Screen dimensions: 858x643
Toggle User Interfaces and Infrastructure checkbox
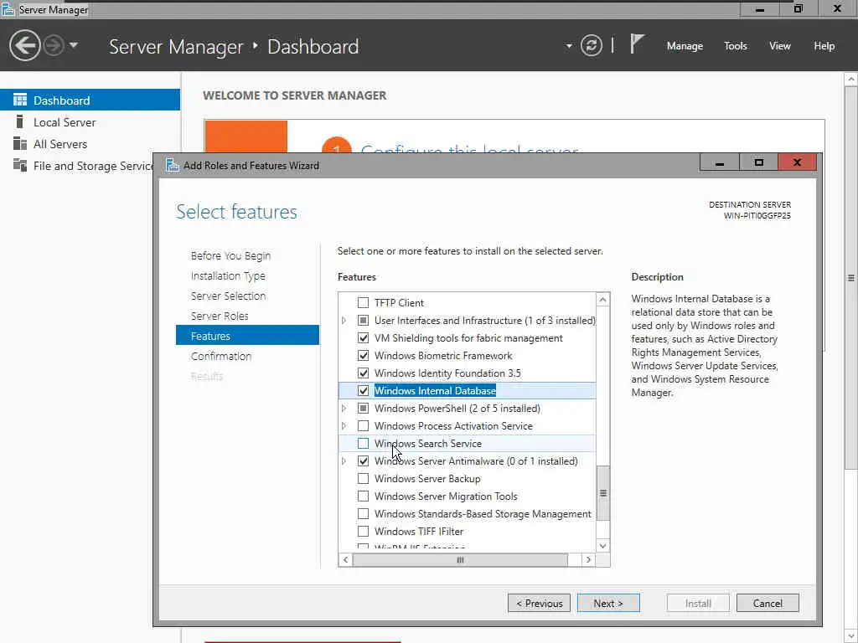(x=363, y=321)
